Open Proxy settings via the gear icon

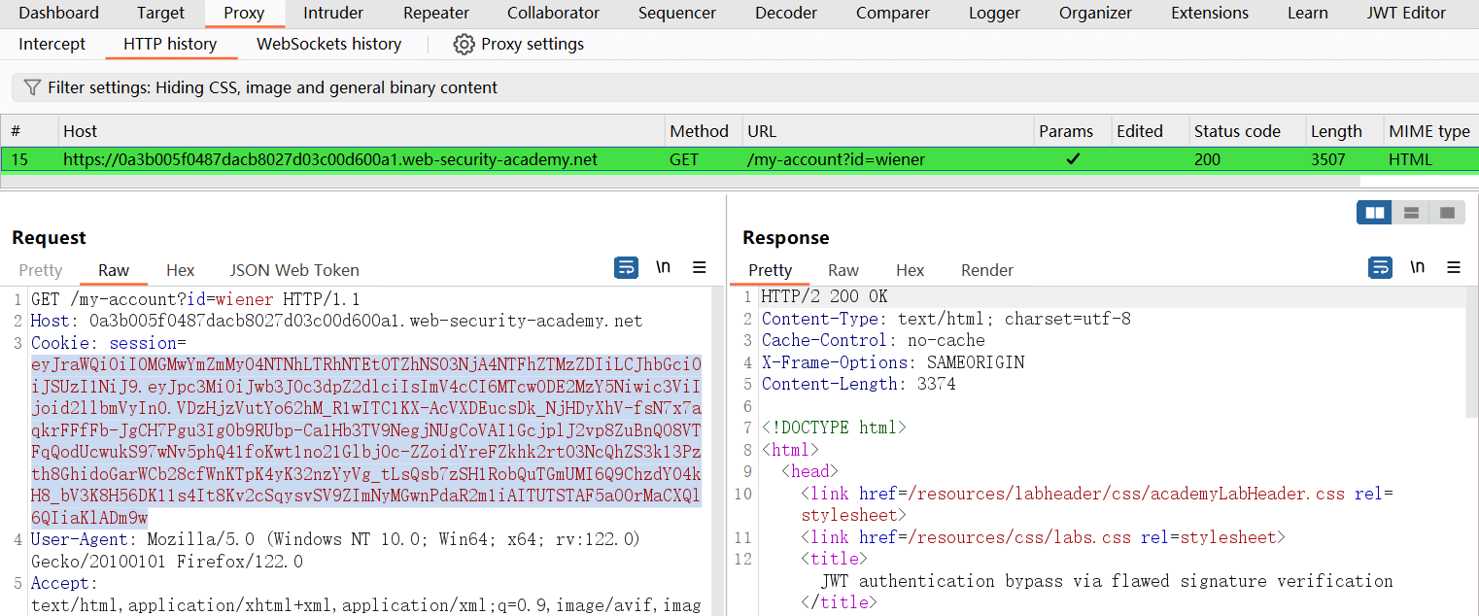[464, 45]
